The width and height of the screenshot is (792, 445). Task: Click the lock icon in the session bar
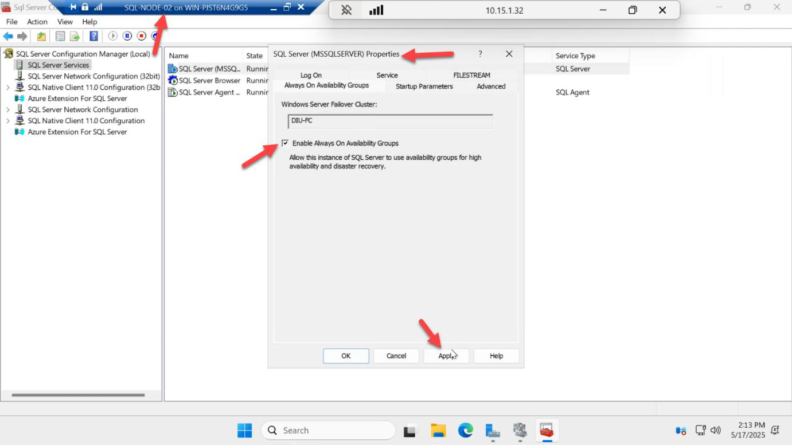coord(85,7)
